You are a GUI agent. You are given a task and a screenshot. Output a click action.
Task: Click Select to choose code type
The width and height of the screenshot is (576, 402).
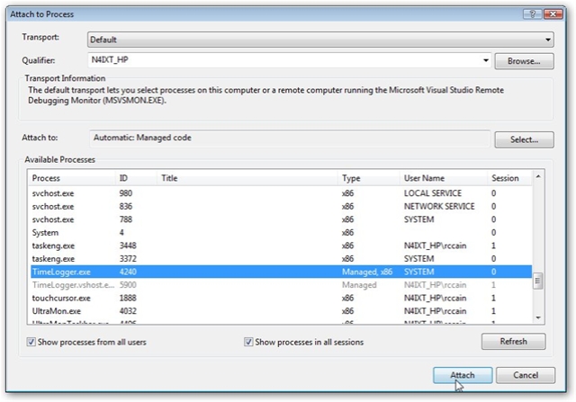click(x=523, y=139)
